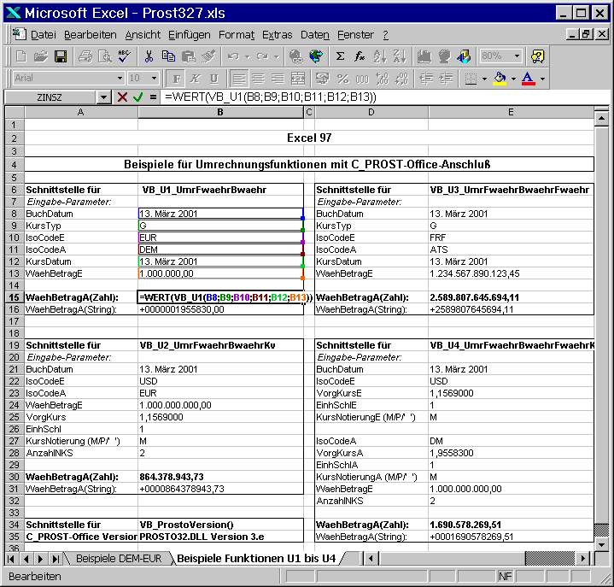Viewport: 614px width, 587px height.
Task: Show the Web toolbar icon
Action: click(316, 56)
